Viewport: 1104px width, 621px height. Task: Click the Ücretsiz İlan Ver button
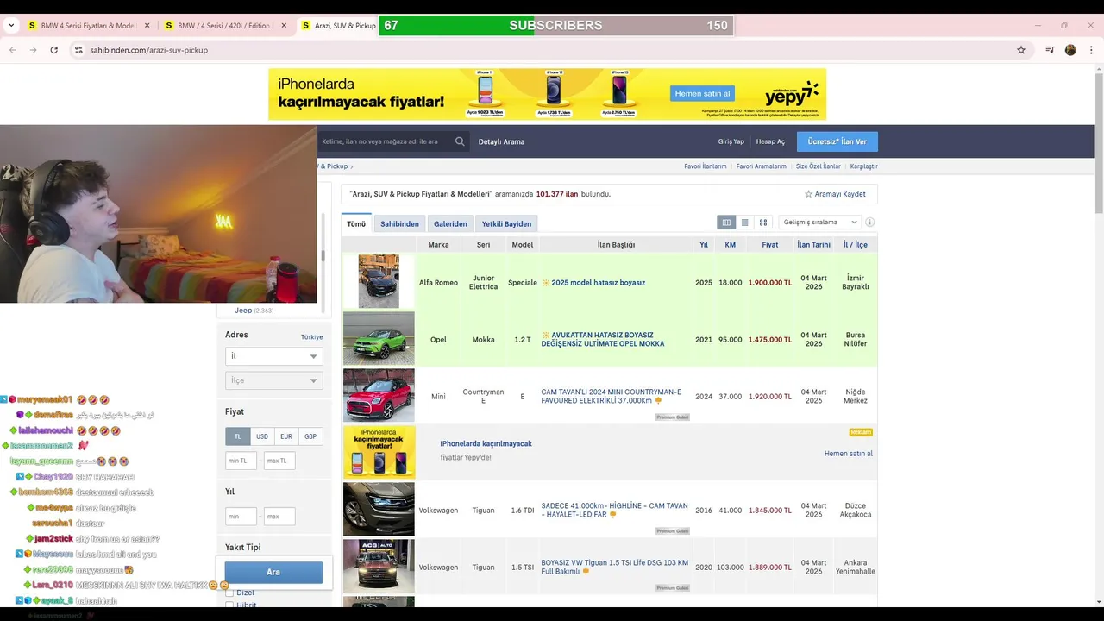click(x=837, y=141)
